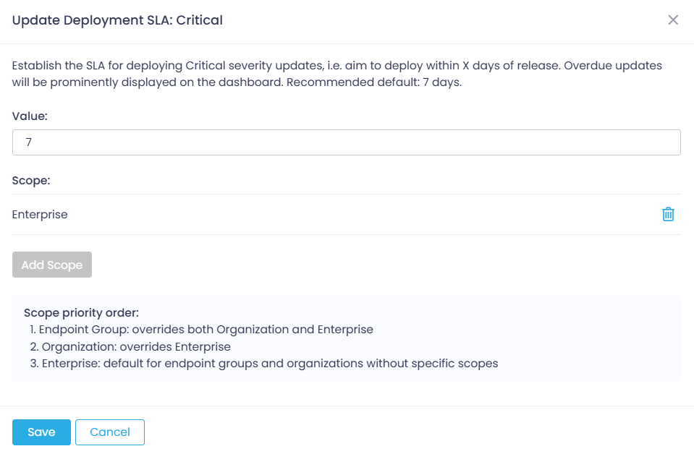Click the blue delete icon in Scope section

[668, 214]
